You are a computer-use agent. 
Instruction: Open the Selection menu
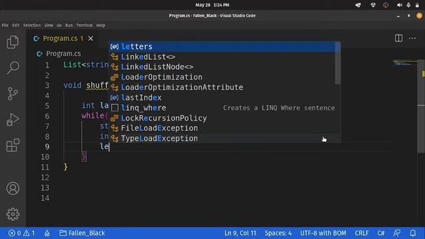[x=32, y=25]
